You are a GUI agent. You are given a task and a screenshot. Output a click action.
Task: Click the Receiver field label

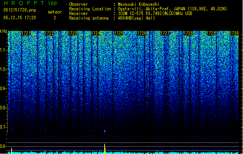(x=78, y=13)
